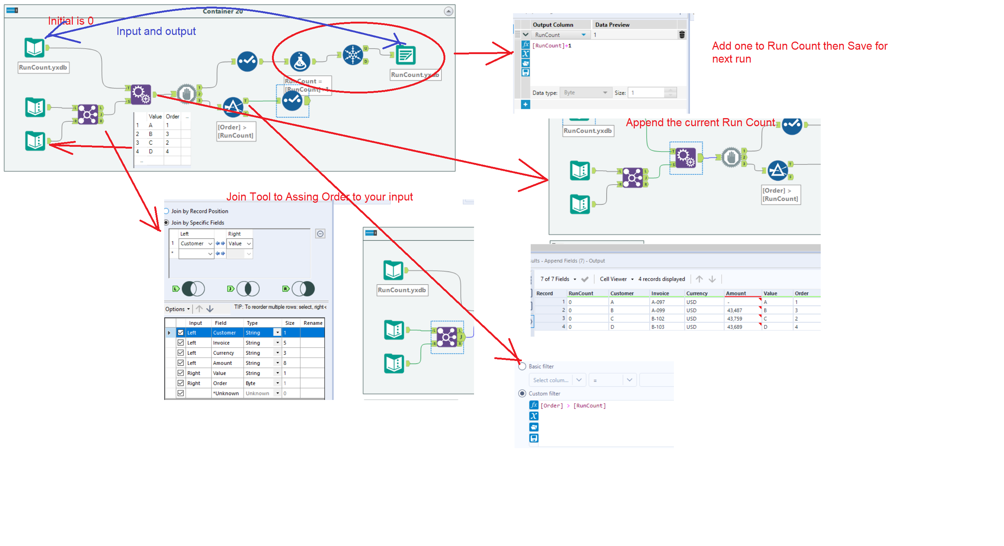This screenshot has width=1004, height=546.
Task: Click the Block Until Done hand icon
Action: [x=186, y=93]
